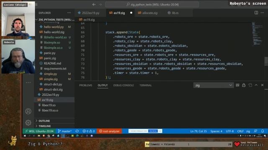Open the Debug Console panel tab
Image resolution: width=268 pixels, height=150 pixels.
[124, 85]
